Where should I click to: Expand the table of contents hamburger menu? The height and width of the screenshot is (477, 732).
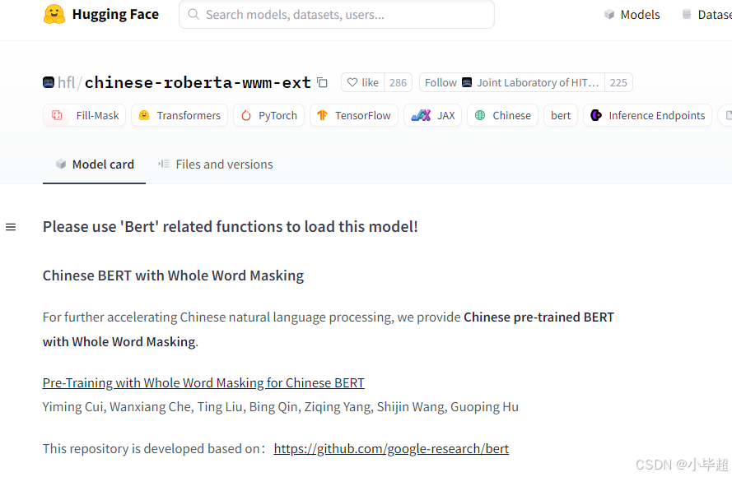pyautogui.click(x=11, y=227)
